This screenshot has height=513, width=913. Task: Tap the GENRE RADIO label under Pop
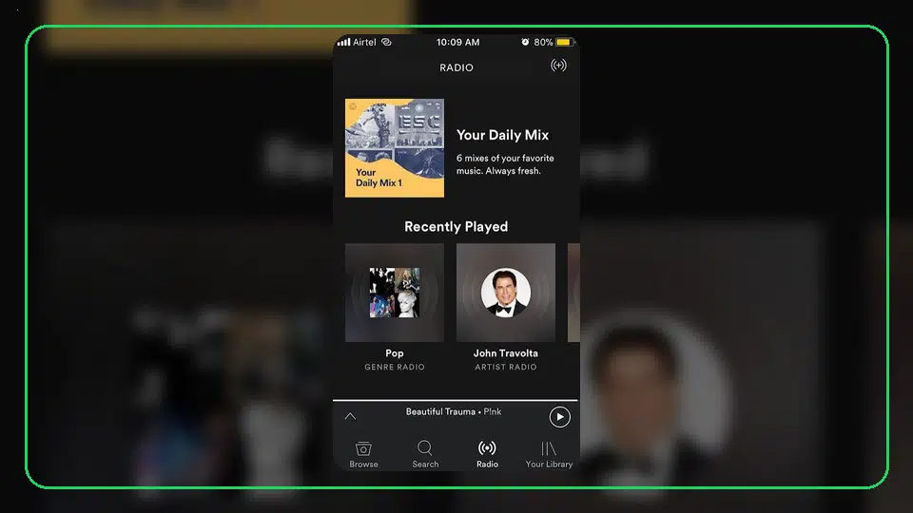coord(394,367)
